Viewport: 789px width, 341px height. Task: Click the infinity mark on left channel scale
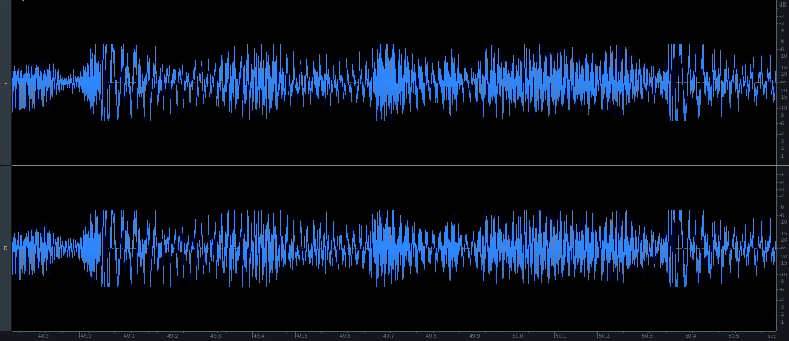coord(783,82)
